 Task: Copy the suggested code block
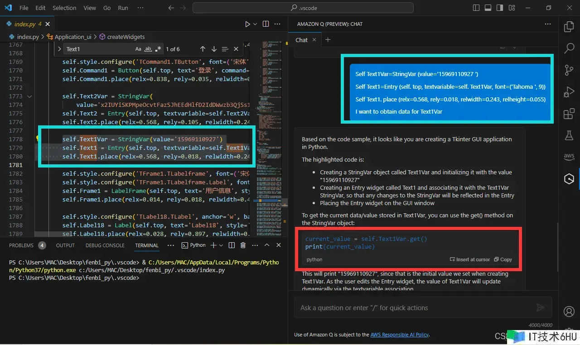(503, 259)
